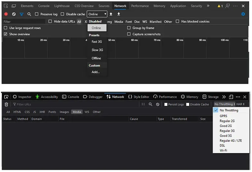
Task: Check Has blocked cookies
Action: pos(177,21)
